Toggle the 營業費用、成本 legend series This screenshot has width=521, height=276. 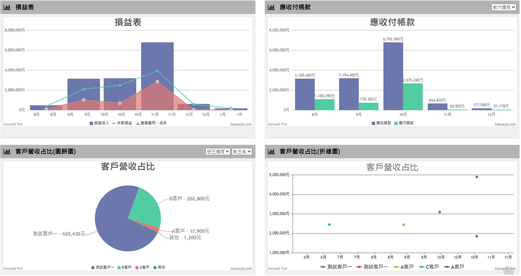pos(151,123)
